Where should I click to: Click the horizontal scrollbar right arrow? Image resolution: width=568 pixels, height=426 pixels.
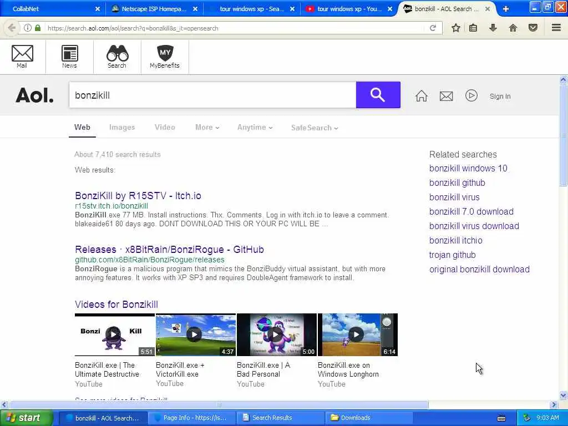tap(554, 404)
